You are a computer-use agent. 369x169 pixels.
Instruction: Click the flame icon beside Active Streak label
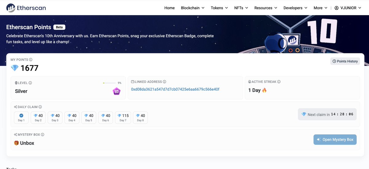point(250,82)
